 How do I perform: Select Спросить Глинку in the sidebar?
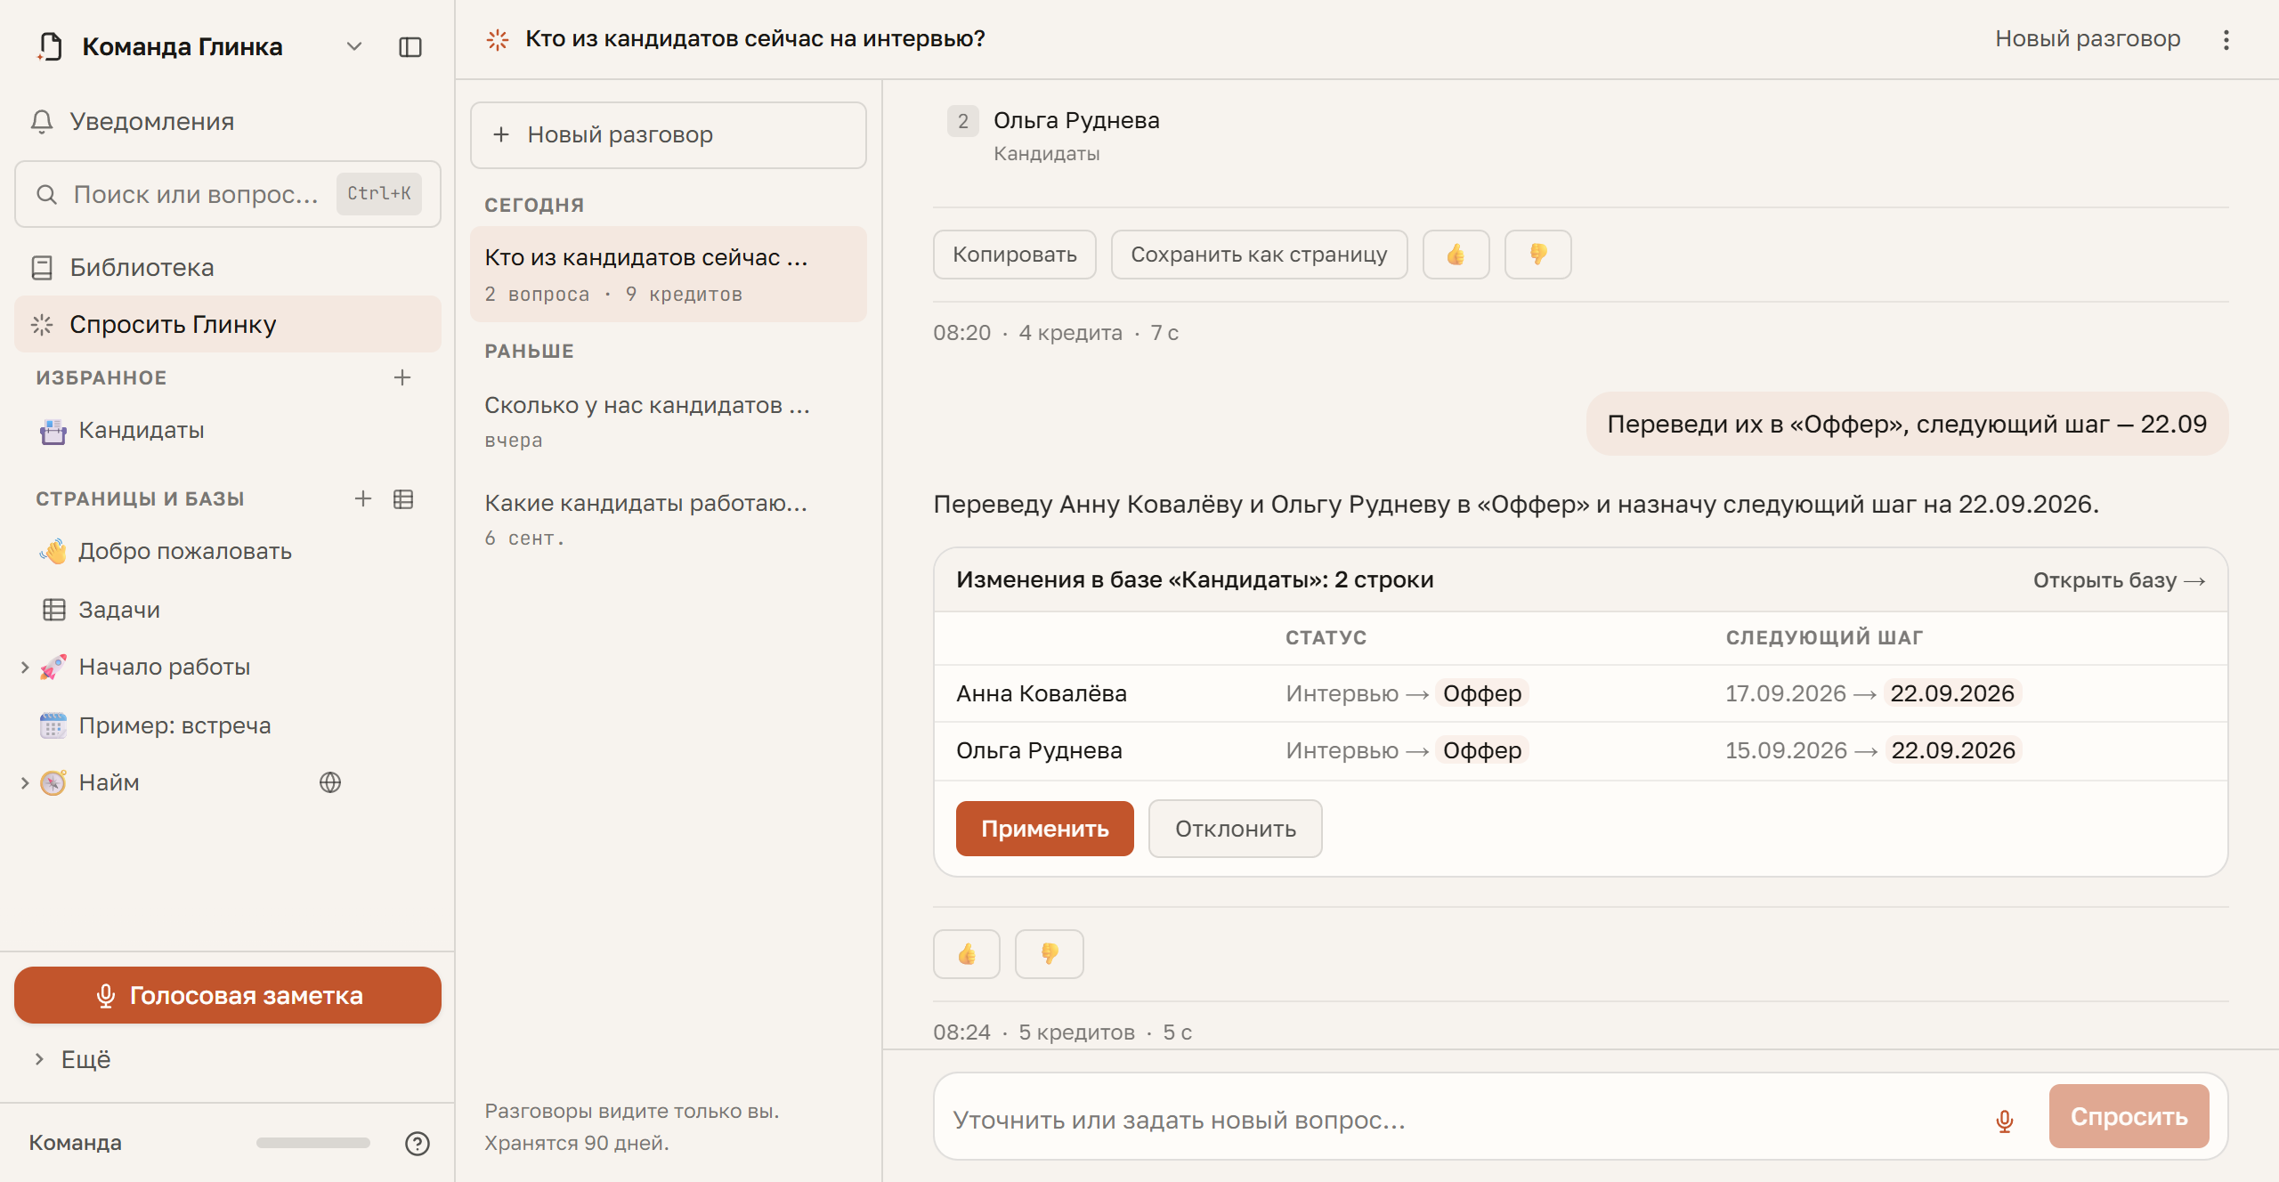tap(228, 324)
